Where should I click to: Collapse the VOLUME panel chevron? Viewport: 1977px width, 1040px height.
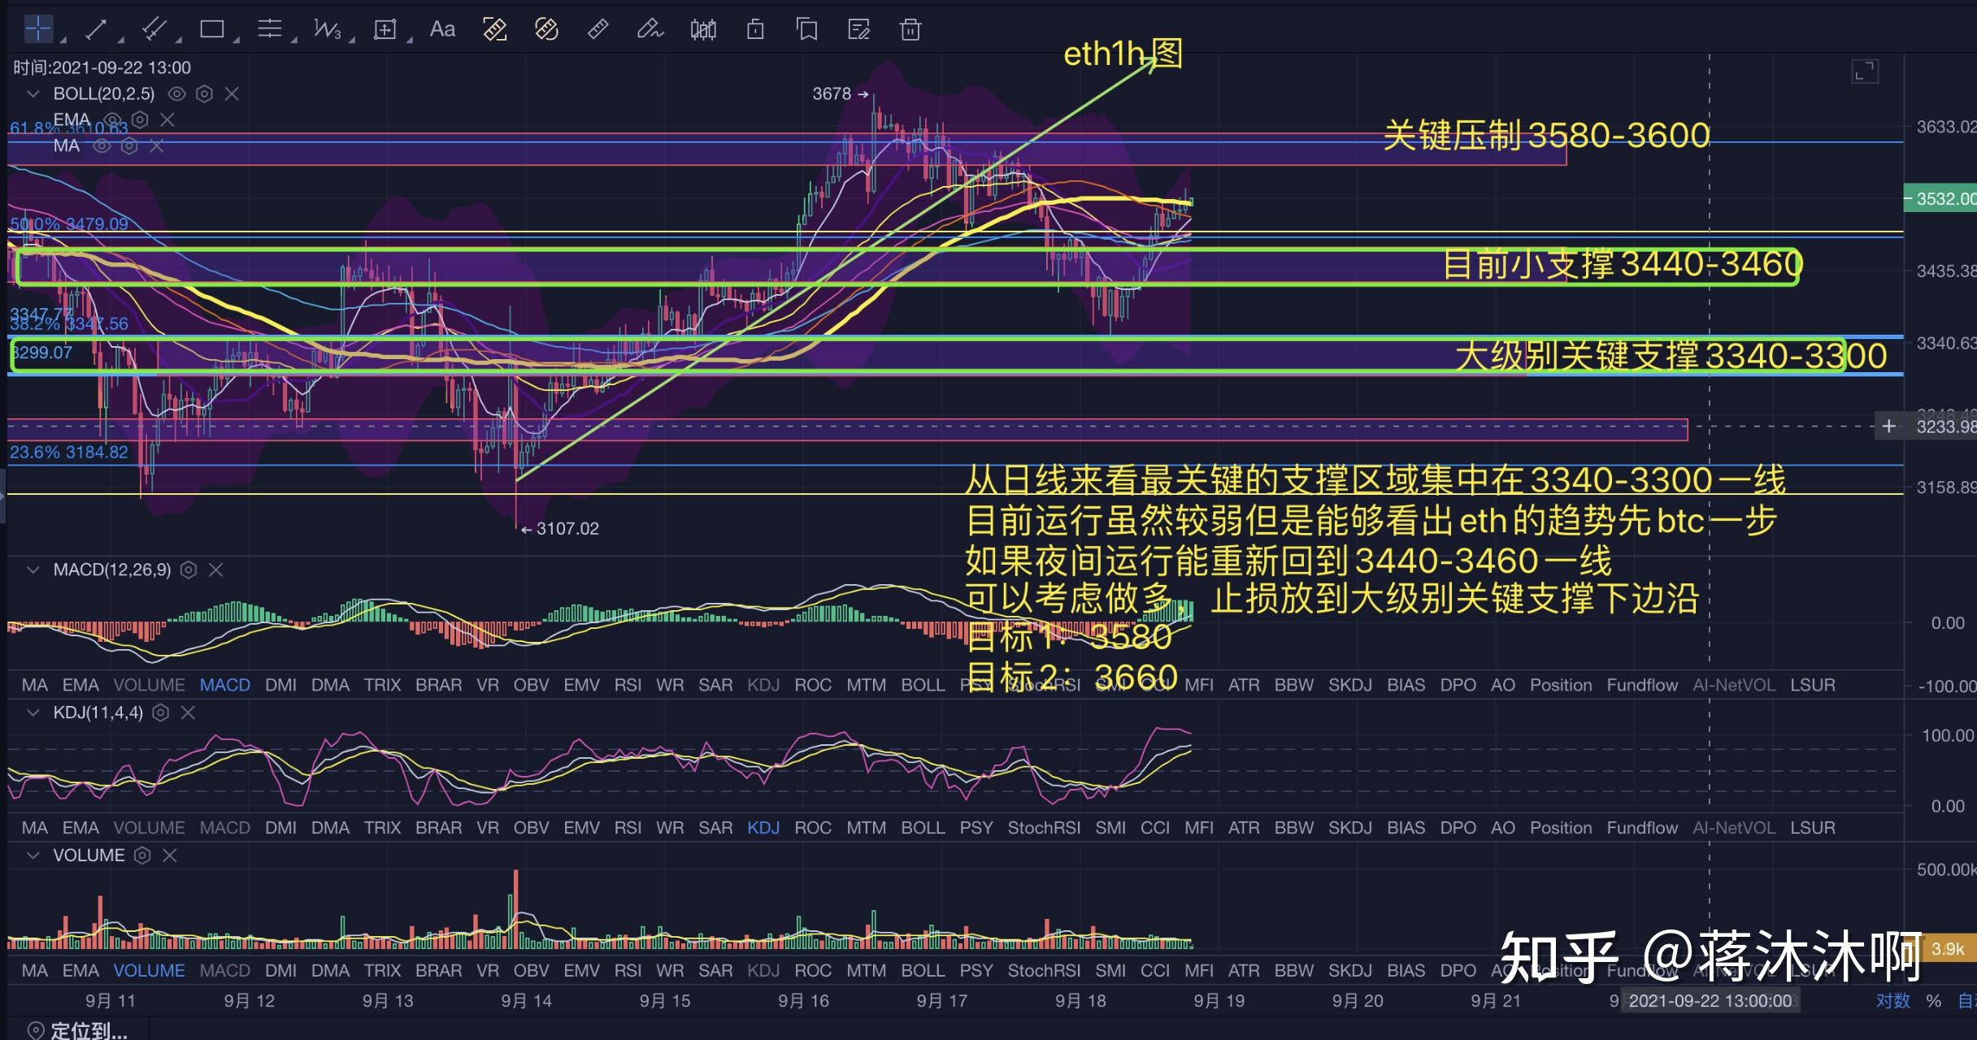[x=33, y=856]
